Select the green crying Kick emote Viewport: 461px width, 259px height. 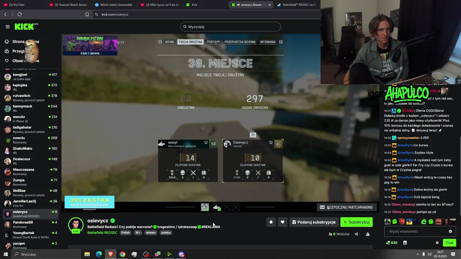click(424, 222)
